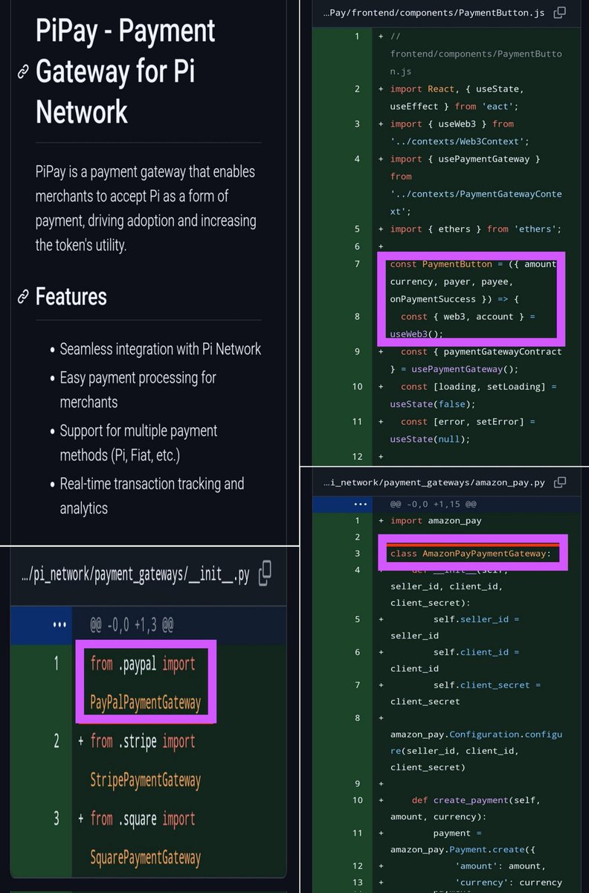589x893 pixels.
Task: Select line number 3 in the __init__.py diff
Action: (x=57, y=819)
